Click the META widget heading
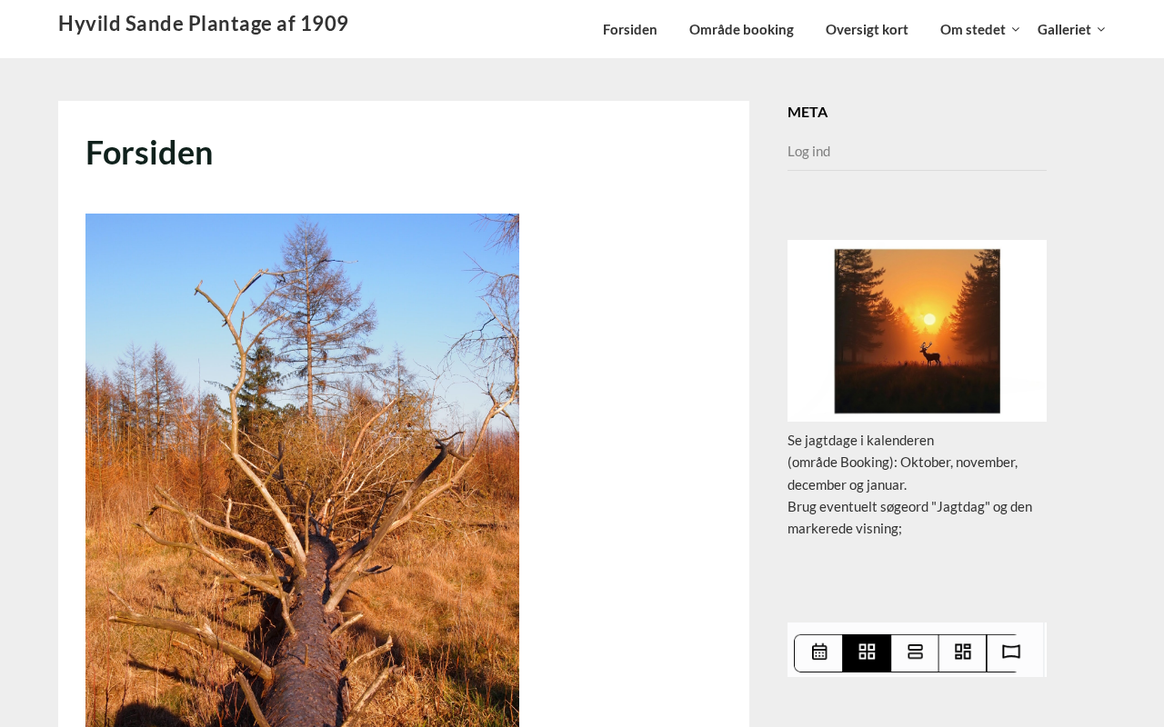This screenshot has height=727, width=1164. (808, 112)
